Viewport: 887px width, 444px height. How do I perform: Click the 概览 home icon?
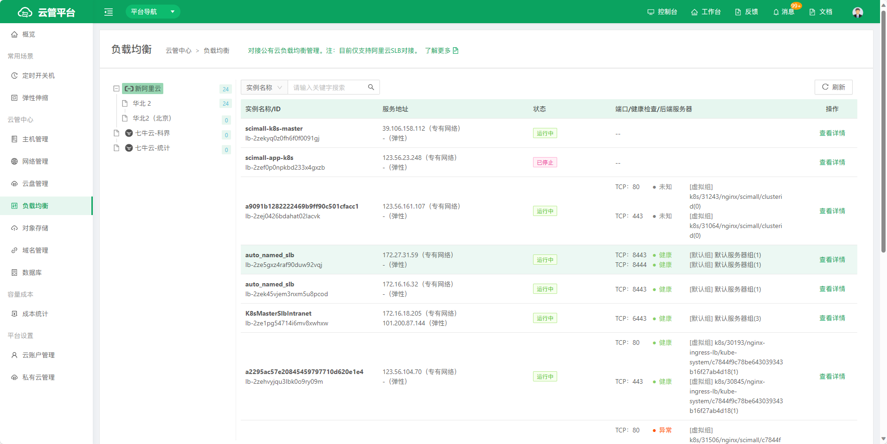[x=14, y=34]
